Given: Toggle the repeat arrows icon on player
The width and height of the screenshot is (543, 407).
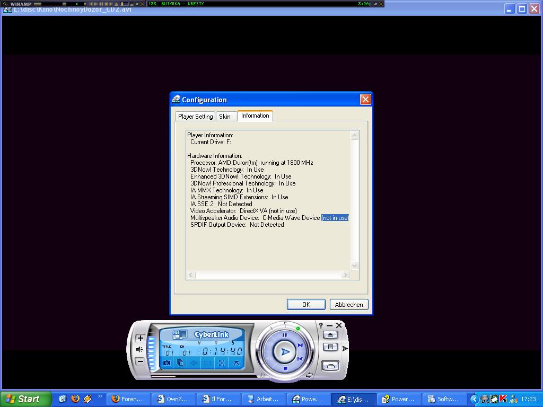Looking at the screenshot, I should click(309, 375).
